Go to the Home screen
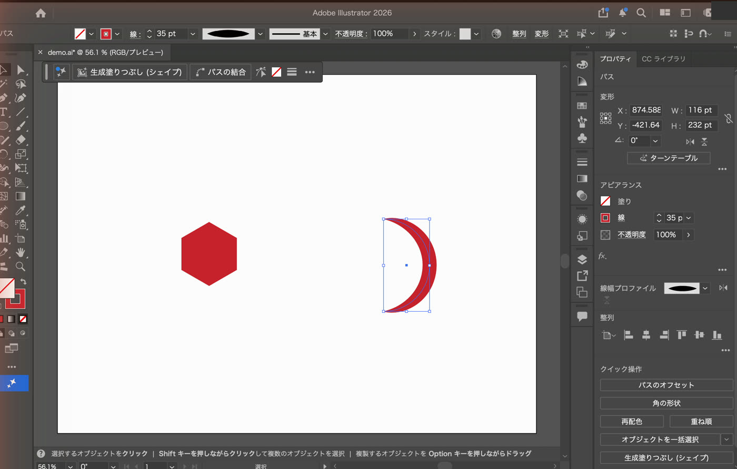The width and height of the screenshot is (737, 469). click(41, 13)
